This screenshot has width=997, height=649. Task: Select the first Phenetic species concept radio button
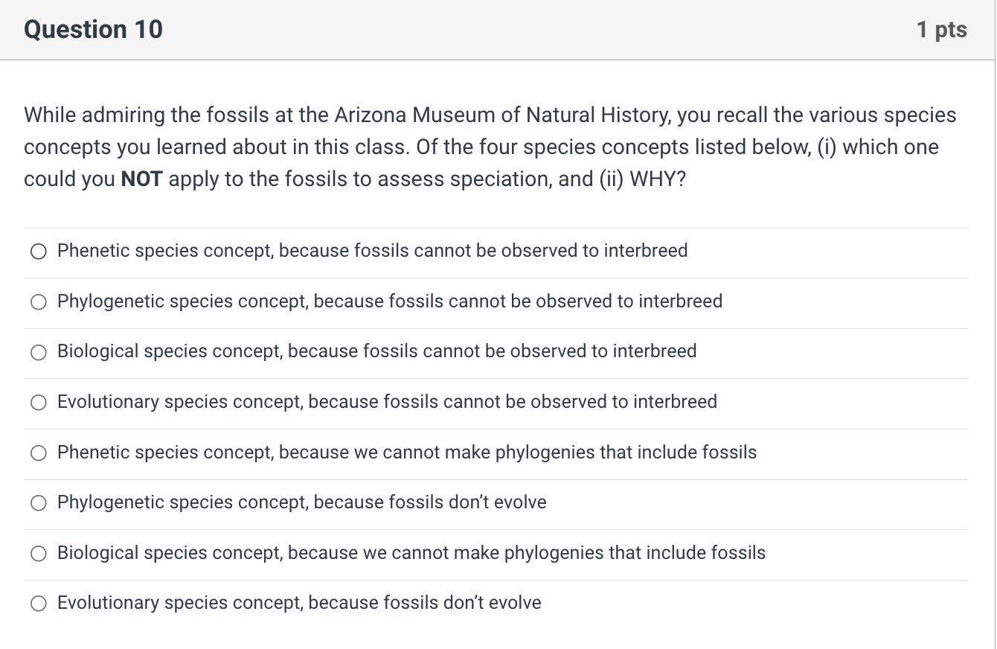pos(38,252)
